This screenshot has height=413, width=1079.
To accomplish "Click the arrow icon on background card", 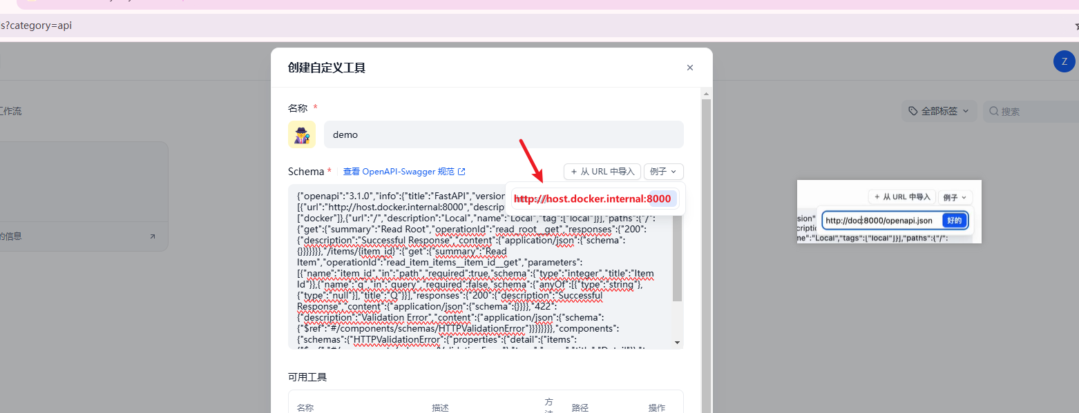I will tap(153, 236).
